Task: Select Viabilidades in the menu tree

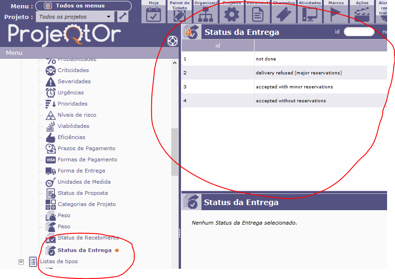Action: click(74, 126)
